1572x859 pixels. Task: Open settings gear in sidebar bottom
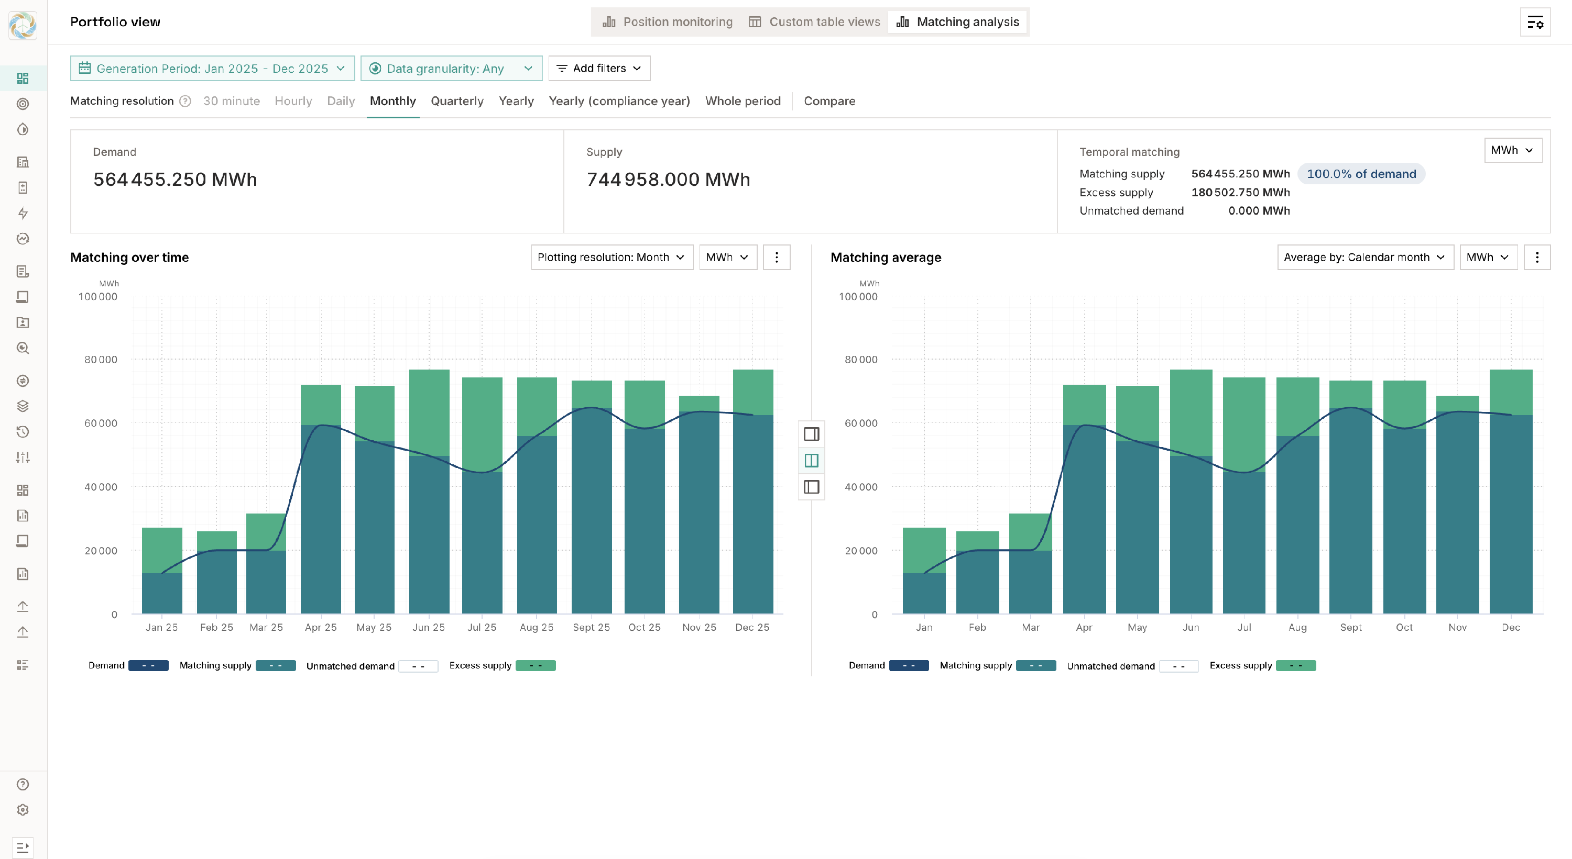tap(23, 810)
